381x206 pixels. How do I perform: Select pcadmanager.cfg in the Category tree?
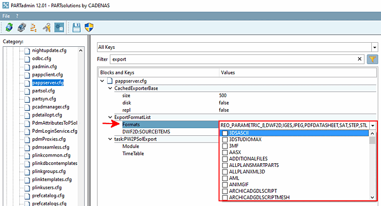coord(50,107)
